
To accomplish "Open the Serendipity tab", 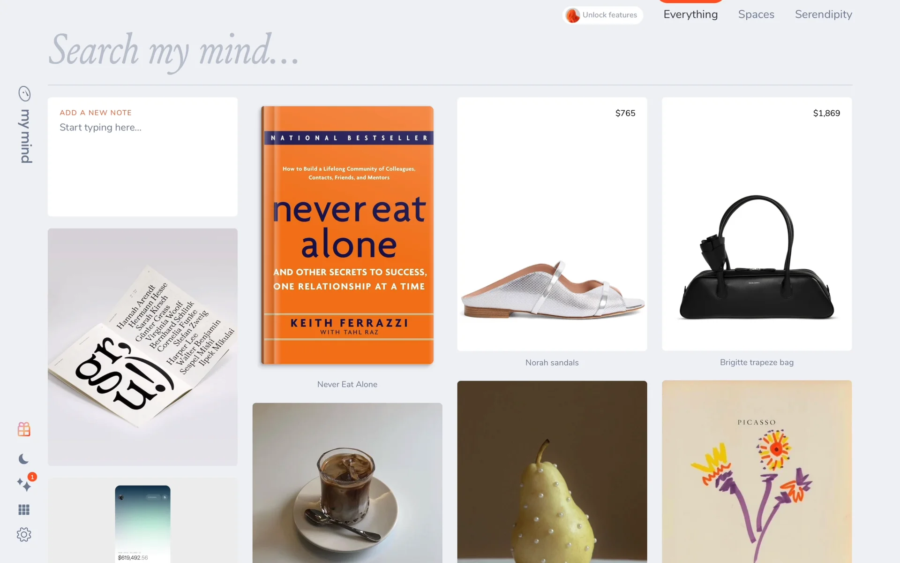I will click(824, 15).
